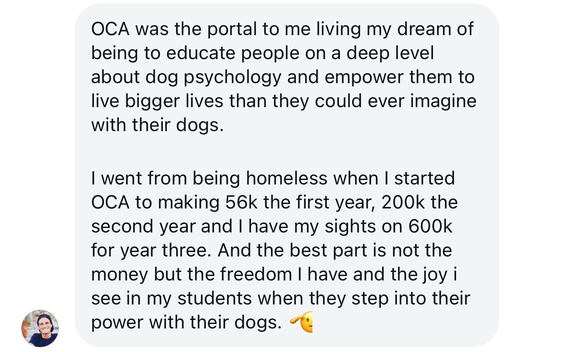Click the word 'freedom' in second paragraph
The width and height of the screenshot is (574, 352).
256,275
